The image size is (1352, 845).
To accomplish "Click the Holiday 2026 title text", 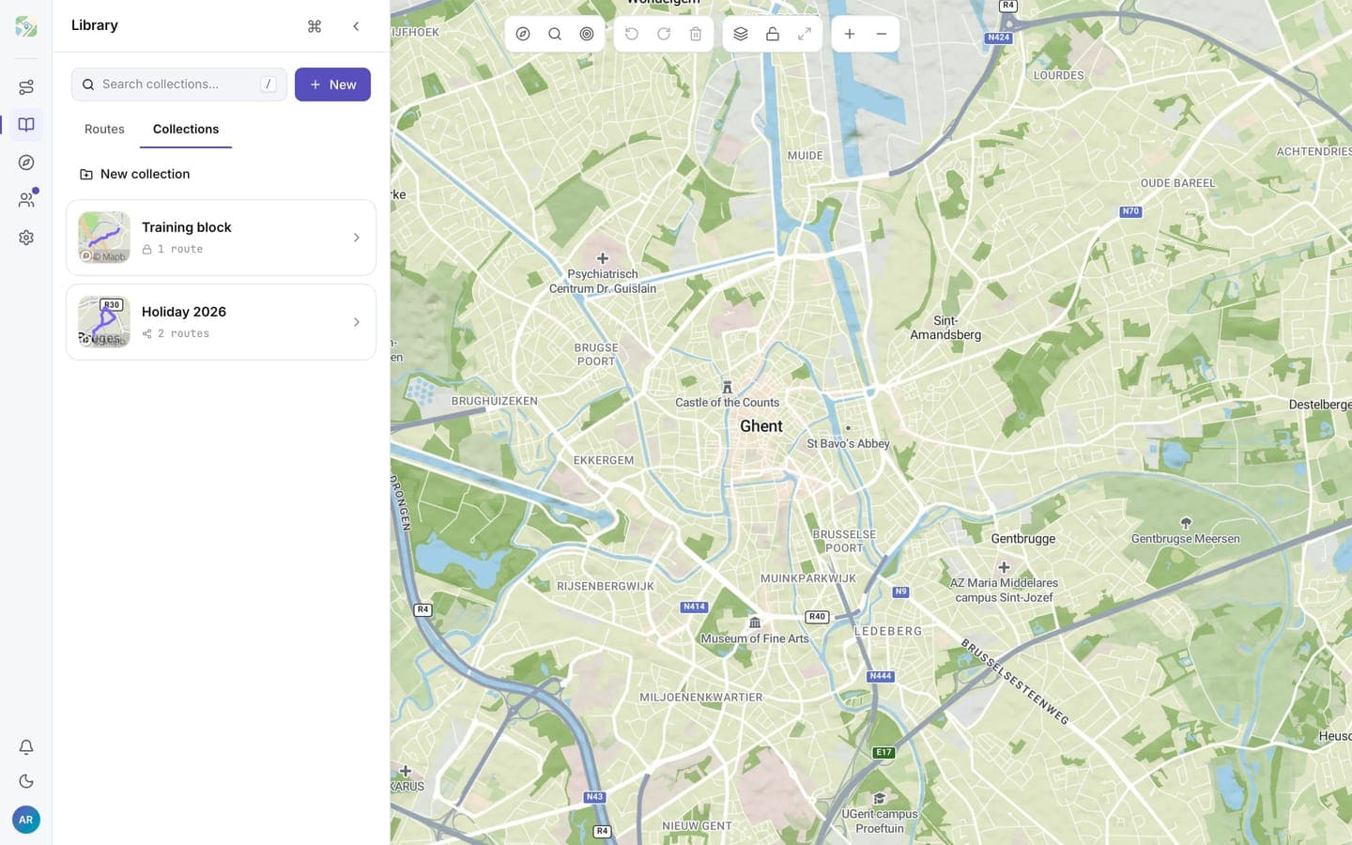I will click(x=184, y=312).
